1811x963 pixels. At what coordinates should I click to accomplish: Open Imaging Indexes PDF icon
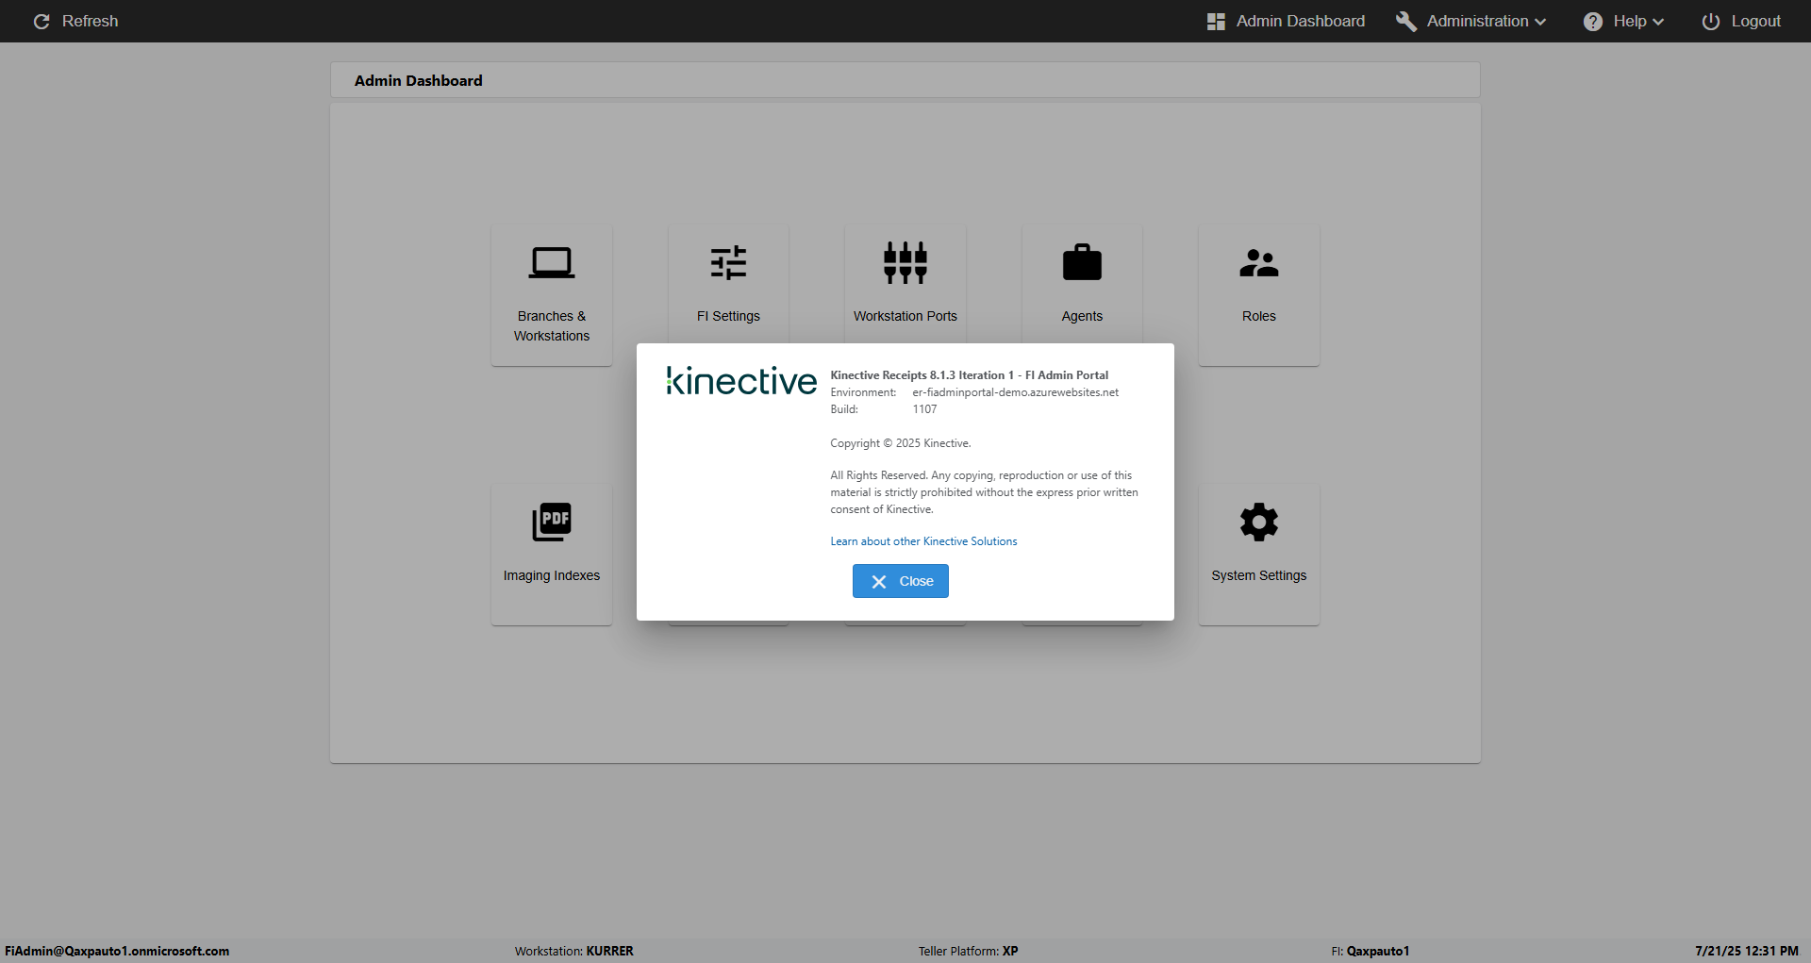(552, 522)
